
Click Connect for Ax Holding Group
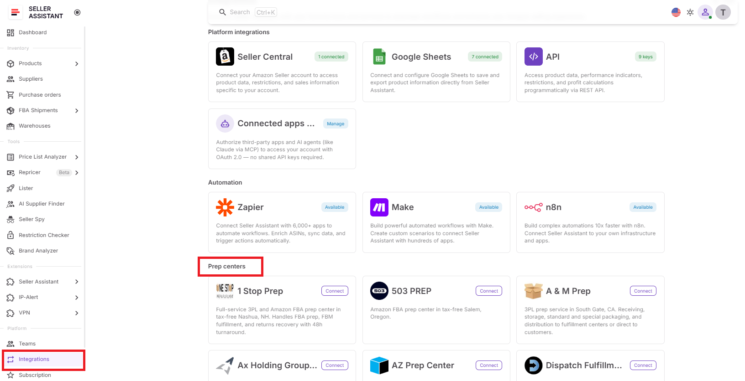coord(335,365)
